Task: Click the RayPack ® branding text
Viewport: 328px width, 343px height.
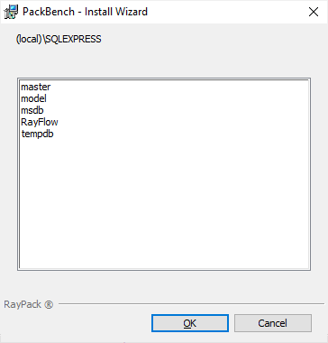Action: coord(28,304)
